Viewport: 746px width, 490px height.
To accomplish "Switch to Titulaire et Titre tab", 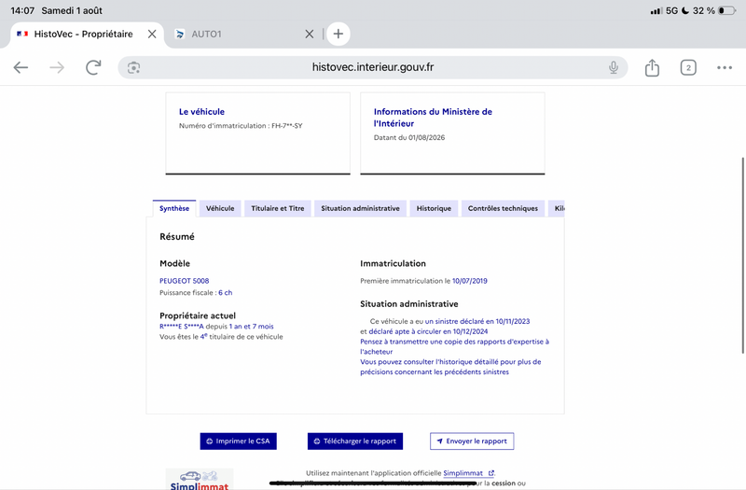I will click(277, 208).
